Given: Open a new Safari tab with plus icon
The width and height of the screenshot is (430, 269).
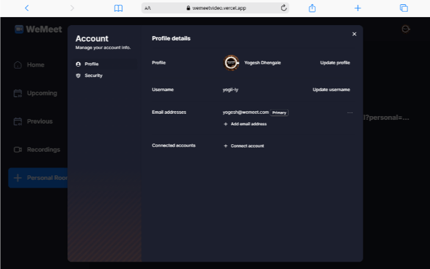Looking at the screenshot, I should click(358, 8).
